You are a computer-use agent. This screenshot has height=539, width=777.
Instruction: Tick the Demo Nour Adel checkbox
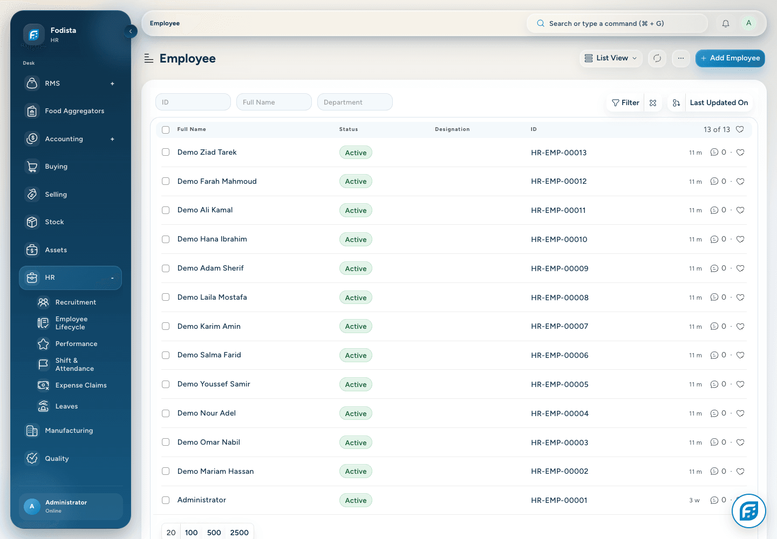pos(166,413)
